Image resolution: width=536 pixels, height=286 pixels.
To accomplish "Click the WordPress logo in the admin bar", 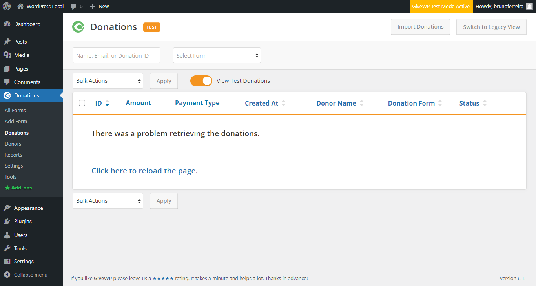I will (x=6, y=6).
